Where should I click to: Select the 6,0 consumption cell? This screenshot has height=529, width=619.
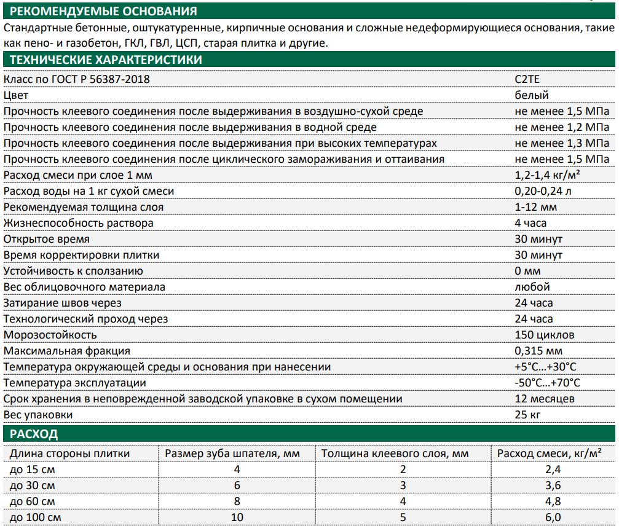[553, 517]
